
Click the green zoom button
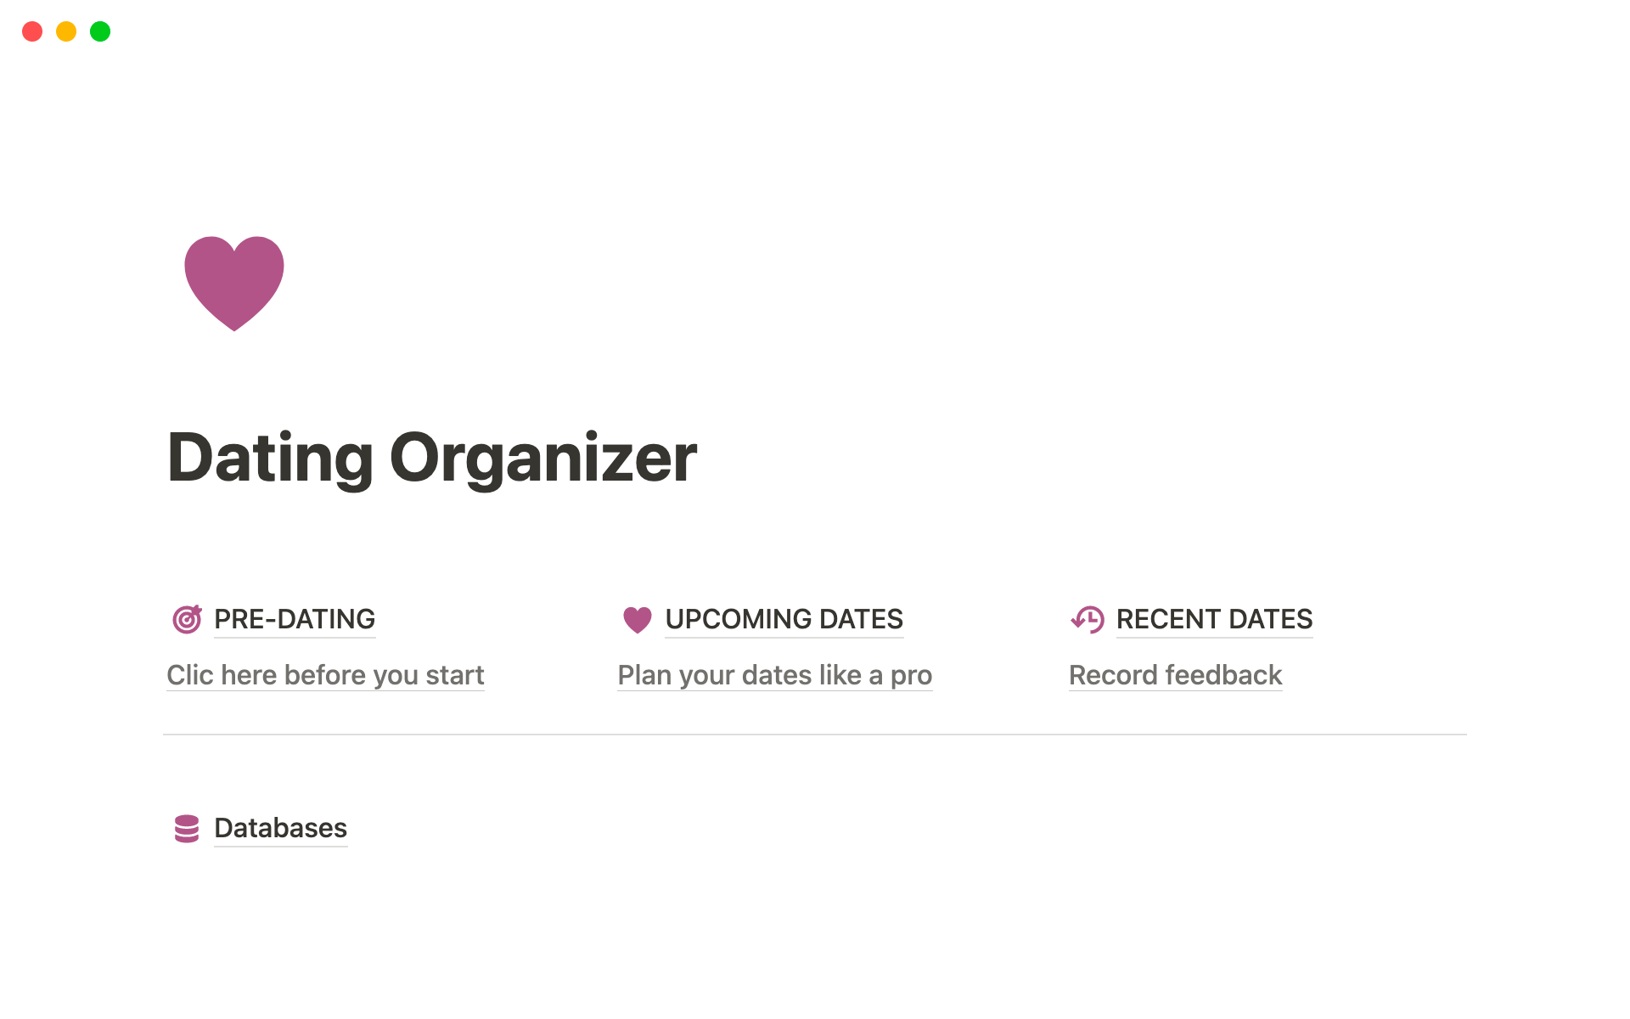(x=99, y=31)
